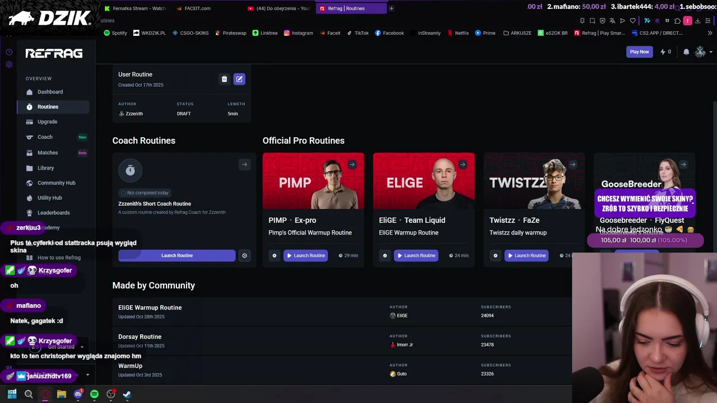Viewport: 717px width, 403px height.
Task: Open Pirateswap bookmark
Action: point(230,33)
